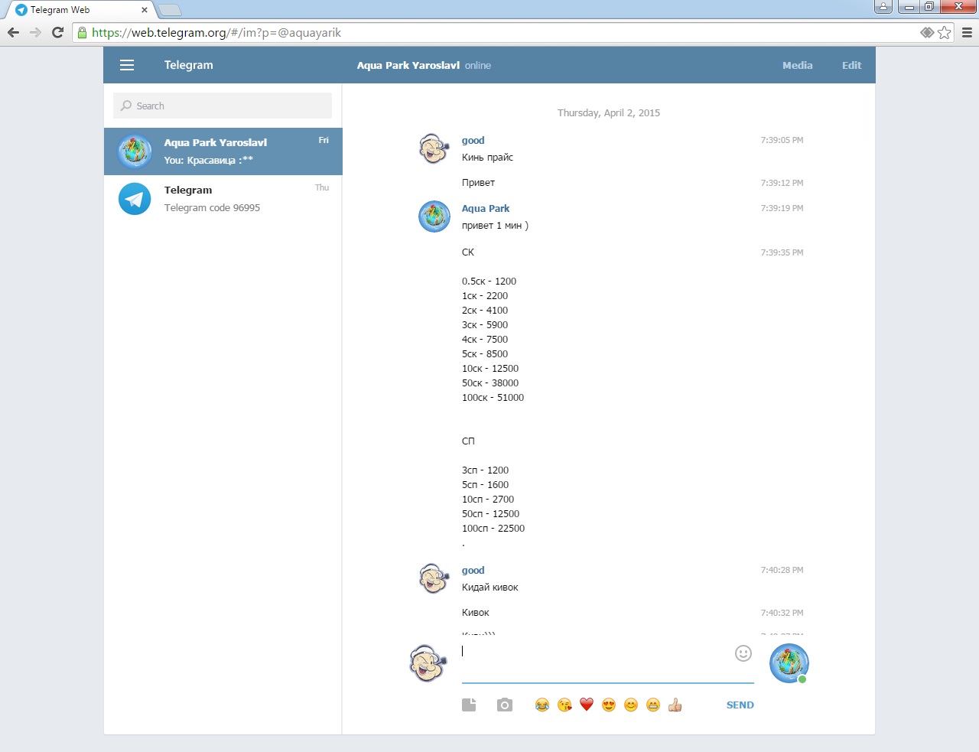Viewport: 979px width, 752px height.
Task: Click the message 'Кивок' at 7:40:32 PM
Action: pos(475,612)
